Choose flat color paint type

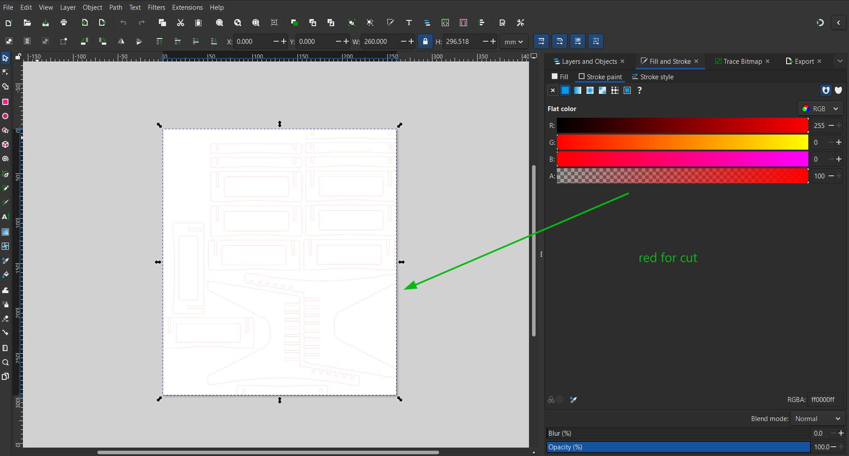pyautogui.click(x=565, y=90)
